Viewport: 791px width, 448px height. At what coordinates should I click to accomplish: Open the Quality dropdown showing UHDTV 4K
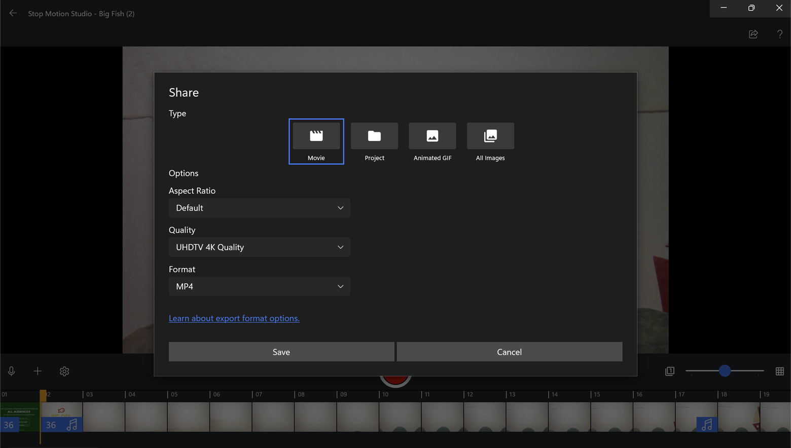pyautogui.click(x=259, y=247)
